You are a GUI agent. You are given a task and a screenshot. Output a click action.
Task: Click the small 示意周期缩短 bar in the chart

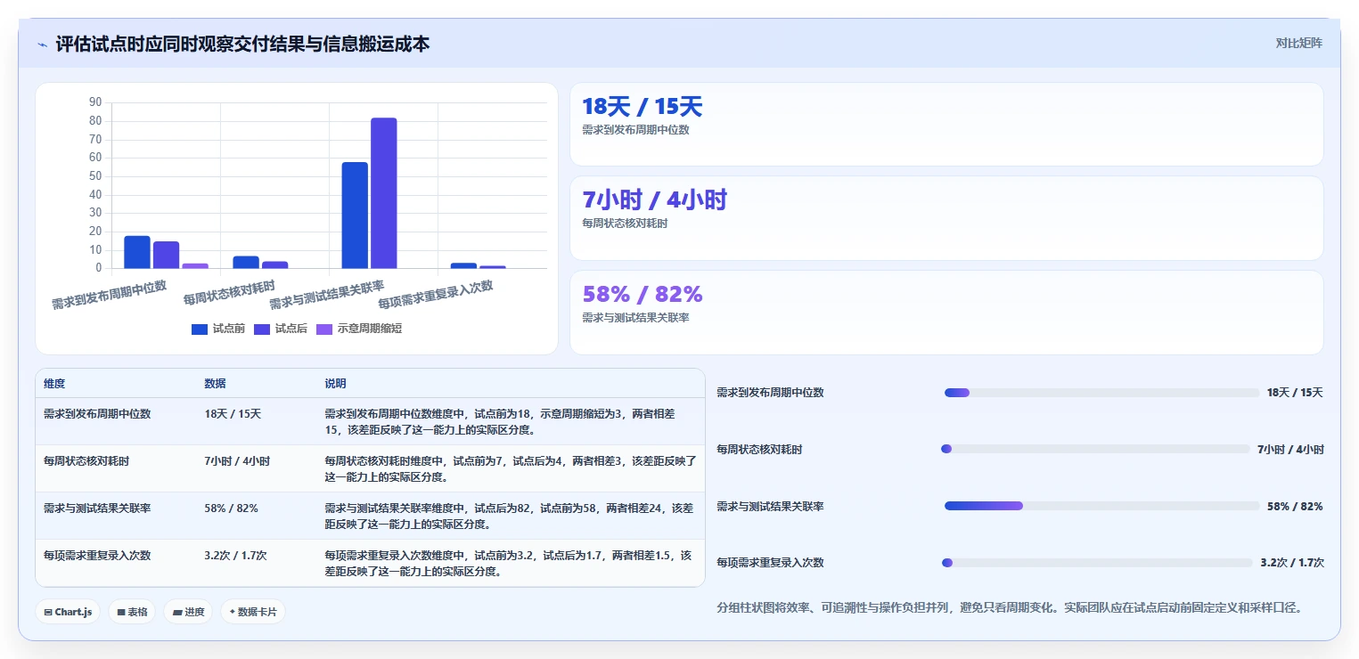(195, 265)
